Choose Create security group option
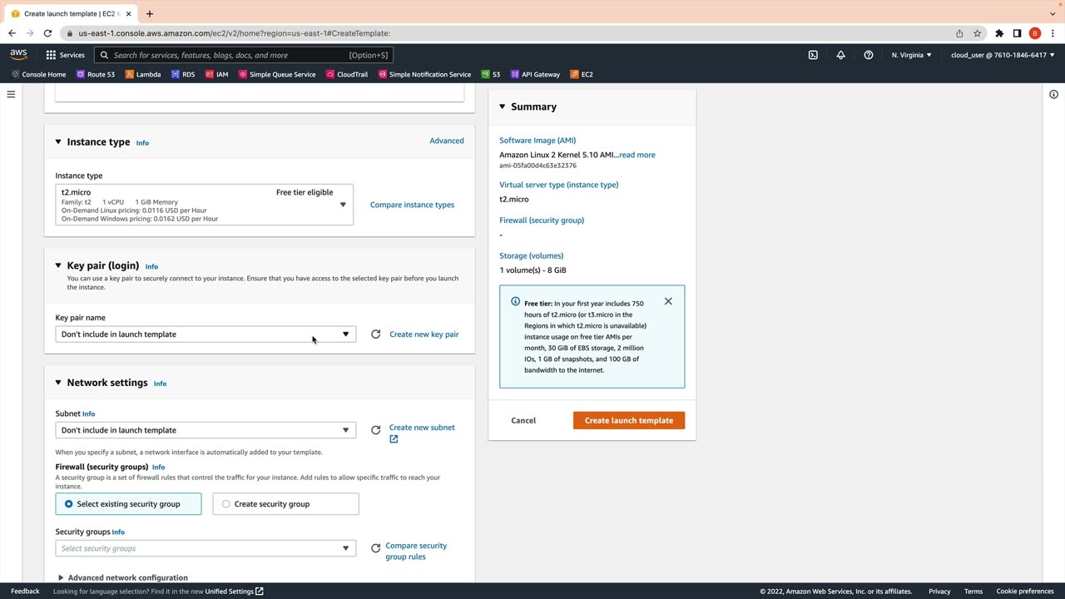Screen dimensions: 1065x599 pyautogui.click(x=285, y=504)
